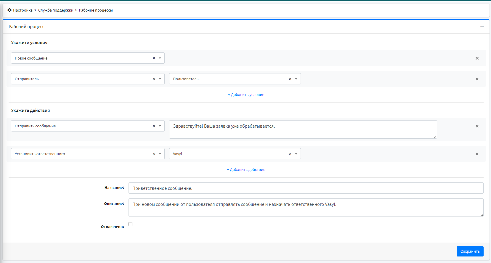The height and width of the screenshot is (263, 491).
Task: Clear the Vasyl responsible selection
Action: (290, 154)
